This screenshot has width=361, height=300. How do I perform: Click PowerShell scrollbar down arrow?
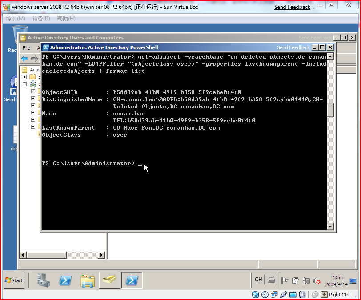[x=330, y=226]
